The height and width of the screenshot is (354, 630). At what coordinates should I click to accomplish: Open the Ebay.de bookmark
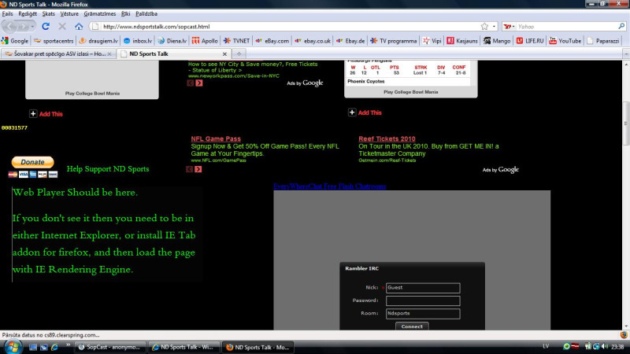pyautogui.click(x=350, y=41)
